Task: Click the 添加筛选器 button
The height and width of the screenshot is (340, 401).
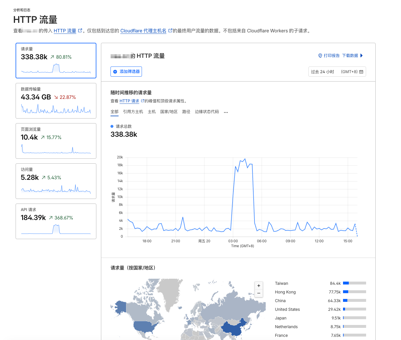Action: tap(126, 72)
